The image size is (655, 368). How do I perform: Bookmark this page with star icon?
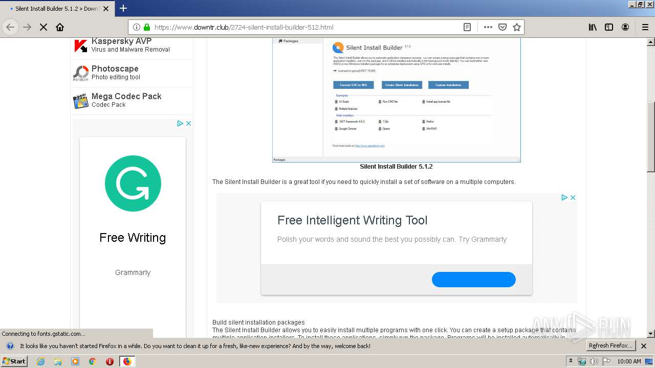(517, 27)
